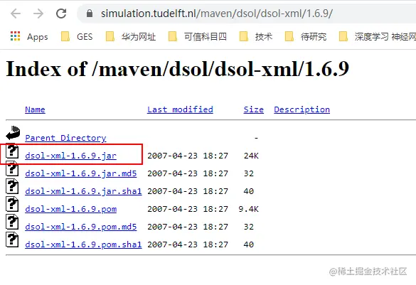Open the 可信科目四 bookmark folder

click(198, 36)
